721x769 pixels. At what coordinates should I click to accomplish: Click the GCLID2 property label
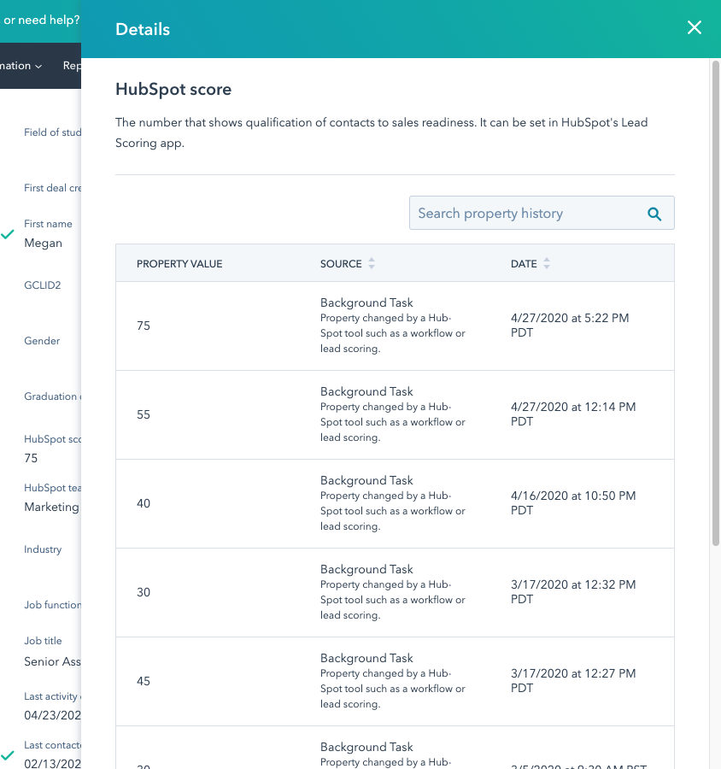pos(42,285)
